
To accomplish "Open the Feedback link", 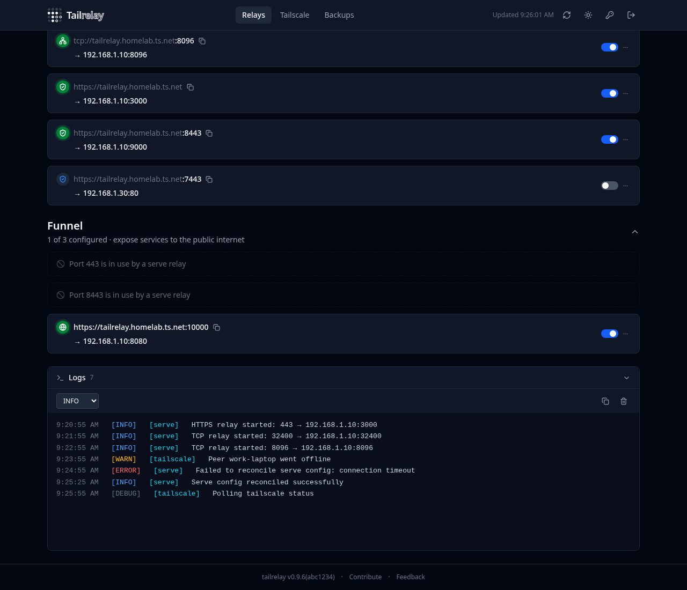I will 411,577.
